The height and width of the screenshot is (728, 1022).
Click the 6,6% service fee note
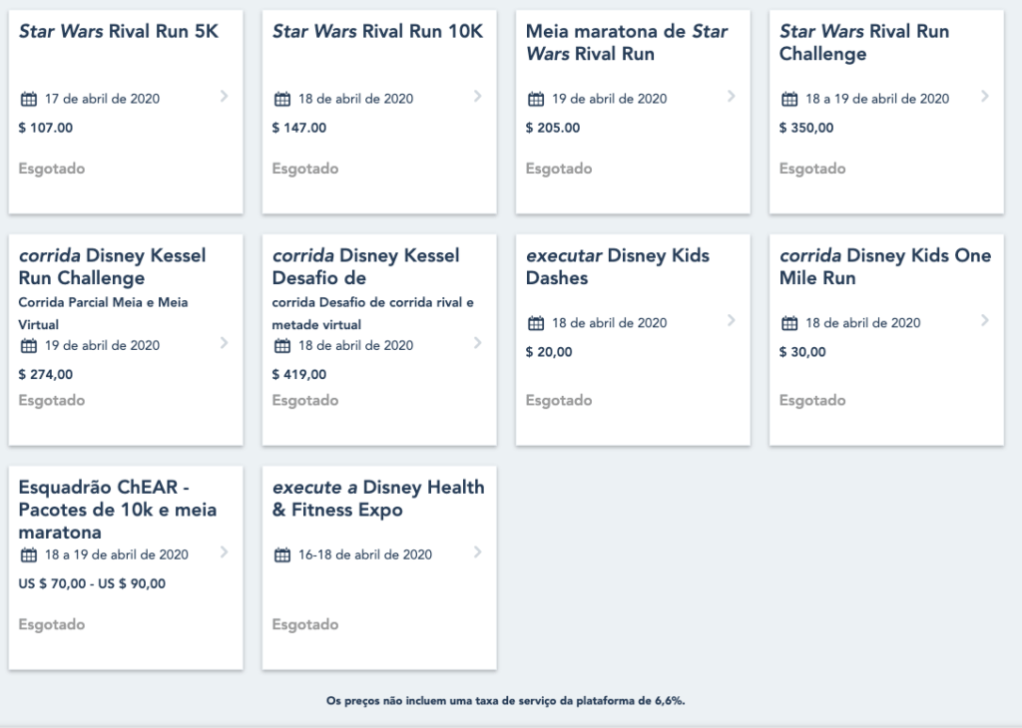[x=505, y=701]
